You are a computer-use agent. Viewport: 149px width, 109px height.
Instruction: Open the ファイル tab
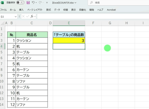point(3,10)
